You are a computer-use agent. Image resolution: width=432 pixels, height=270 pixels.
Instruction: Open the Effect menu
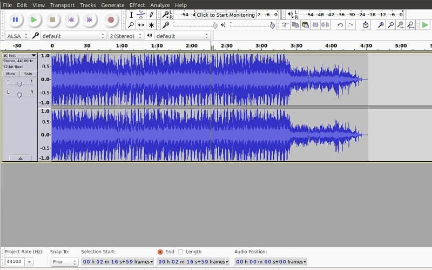(x=137, y=5)
